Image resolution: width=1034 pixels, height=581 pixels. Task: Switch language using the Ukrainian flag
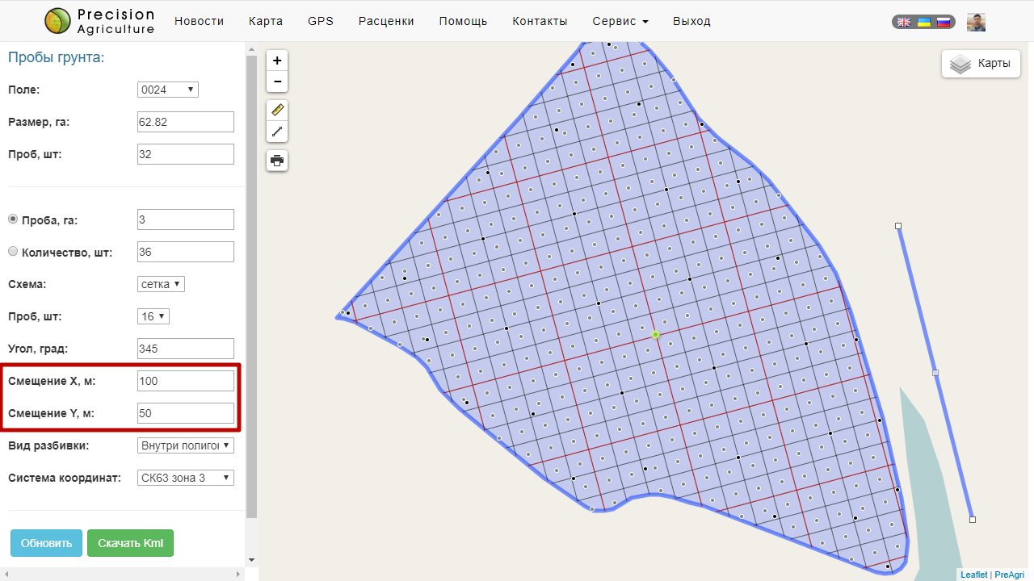pos(923,22)
